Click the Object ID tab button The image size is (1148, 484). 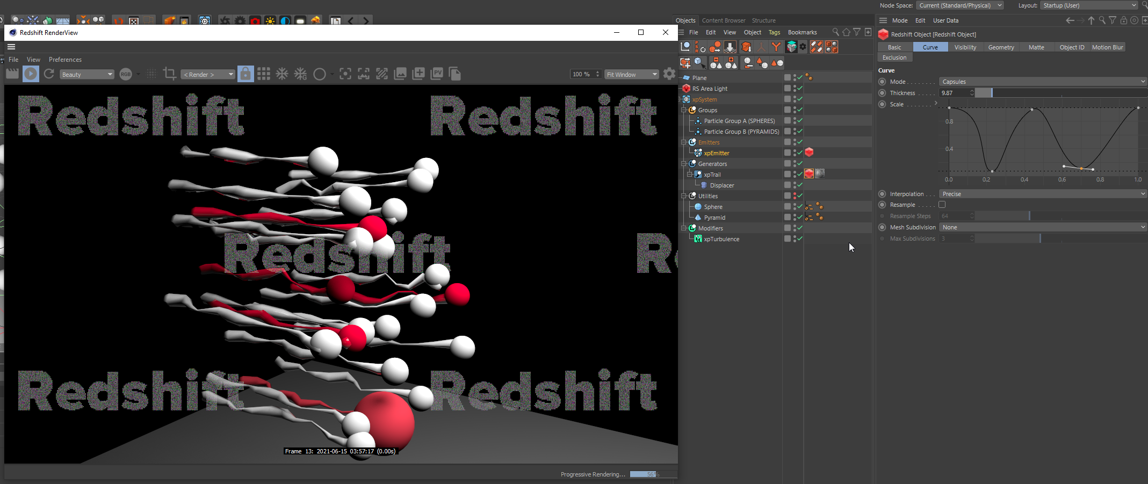1072,47
